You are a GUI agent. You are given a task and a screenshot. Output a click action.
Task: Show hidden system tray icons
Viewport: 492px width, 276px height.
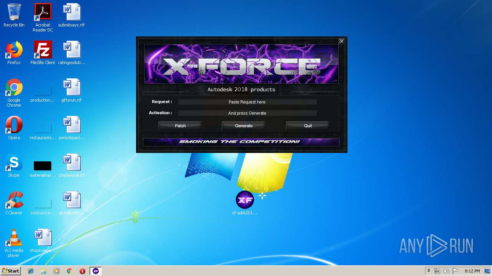click(x=429, y=271)
